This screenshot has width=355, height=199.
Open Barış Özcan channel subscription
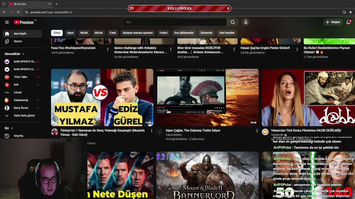click(x=22, y=108)
